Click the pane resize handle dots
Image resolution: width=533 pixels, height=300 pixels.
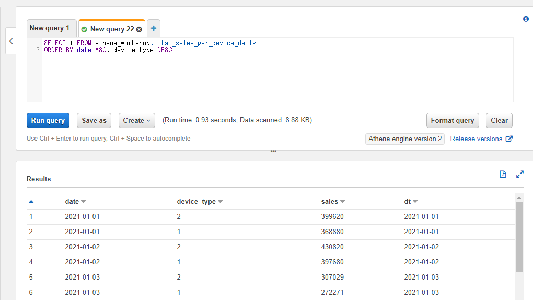[273, 151]
